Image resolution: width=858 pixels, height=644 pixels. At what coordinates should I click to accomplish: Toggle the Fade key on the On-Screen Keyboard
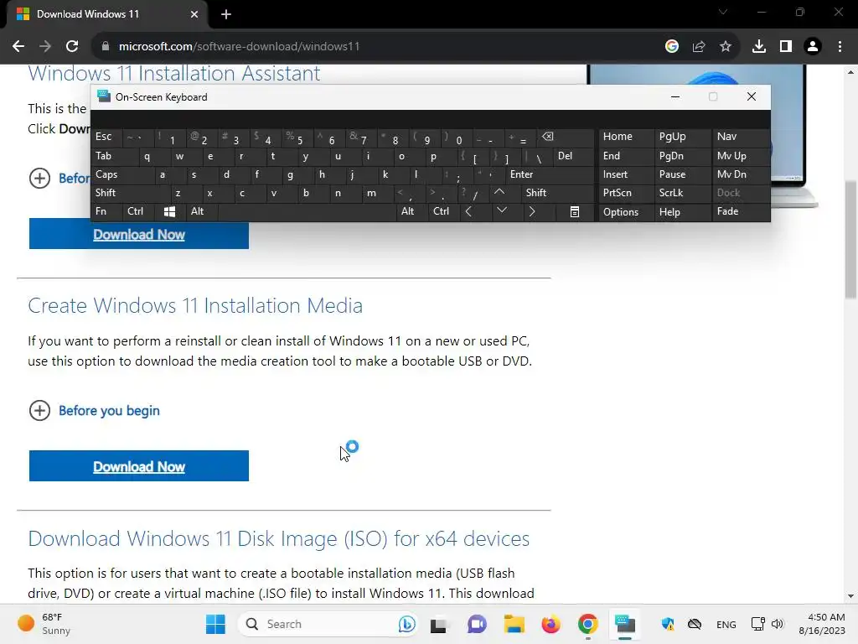click(741, 212)
